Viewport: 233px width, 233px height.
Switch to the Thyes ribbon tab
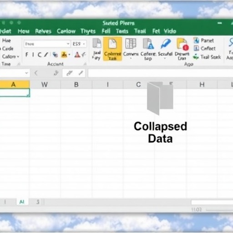[88, 31]
